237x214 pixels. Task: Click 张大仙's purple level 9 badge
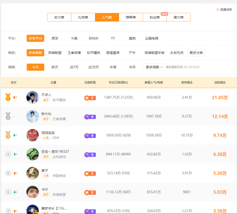pyautogui.click(x=90, y=117)
